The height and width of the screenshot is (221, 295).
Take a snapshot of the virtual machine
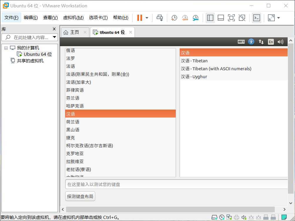(x=174, y=18)
